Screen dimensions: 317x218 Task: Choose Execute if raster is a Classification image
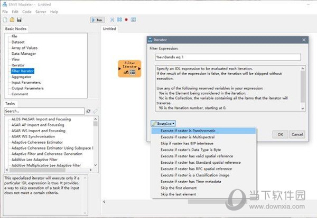click(x=204, y=175)
